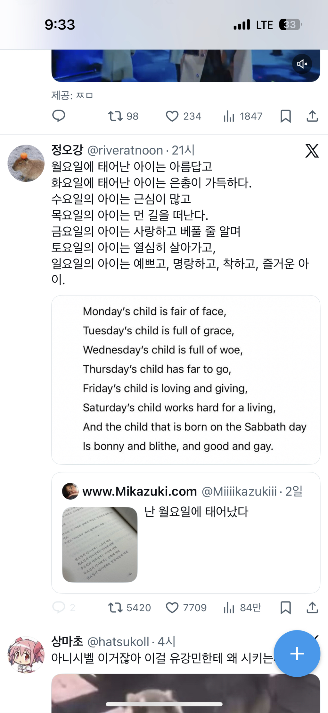This screenshot has width=328, height=713.
Task: View the book page photo thumbnail
Action: (100, 544)
